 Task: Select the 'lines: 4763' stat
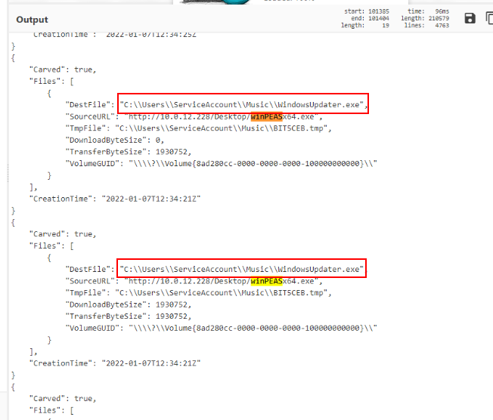[x=426, y=25]
